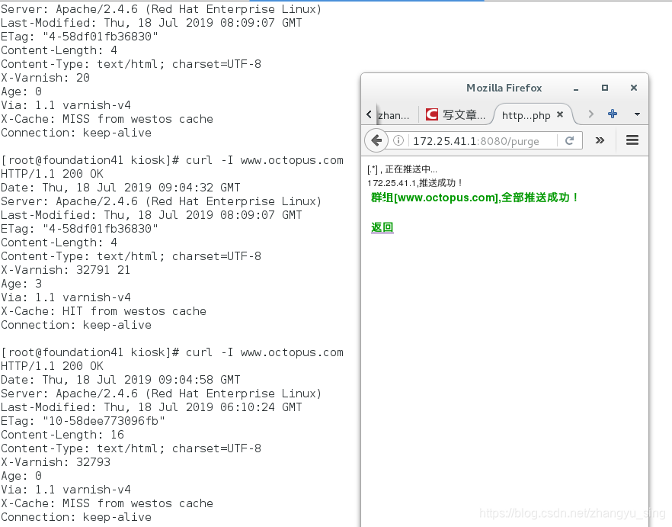Close the Mozilla Firefox window

click(634, 88)
